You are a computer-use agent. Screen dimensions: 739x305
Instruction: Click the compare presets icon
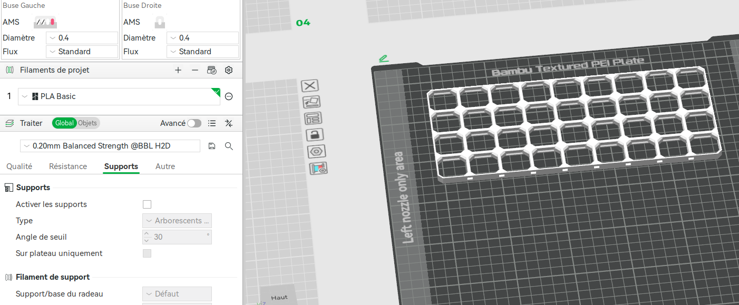pos(229,123)
